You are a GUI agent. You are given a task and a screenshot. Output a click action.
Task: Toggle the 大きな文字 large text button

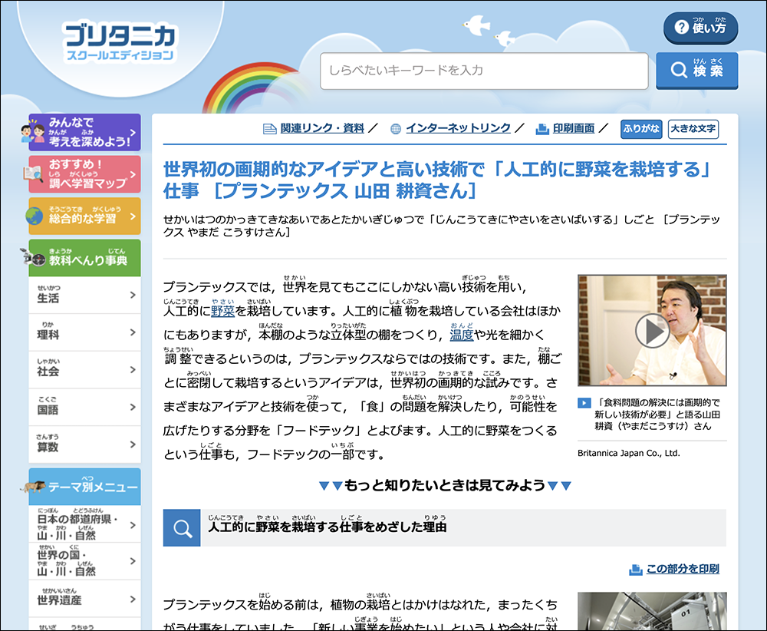pos(693,129)
